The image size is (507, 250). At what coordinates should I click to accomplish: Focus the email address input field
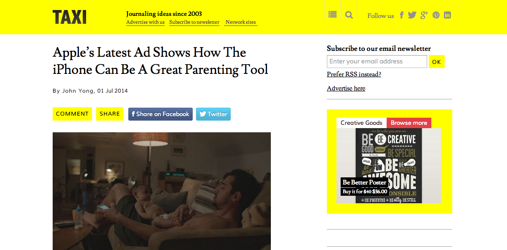pyautogui.click(x=377, y=61)
